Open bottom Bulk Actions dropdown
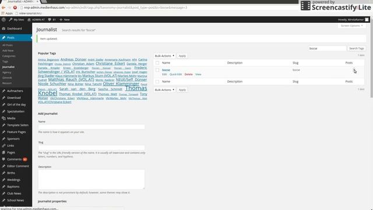This screenshot has height=210, width=373. pos(164,90)
